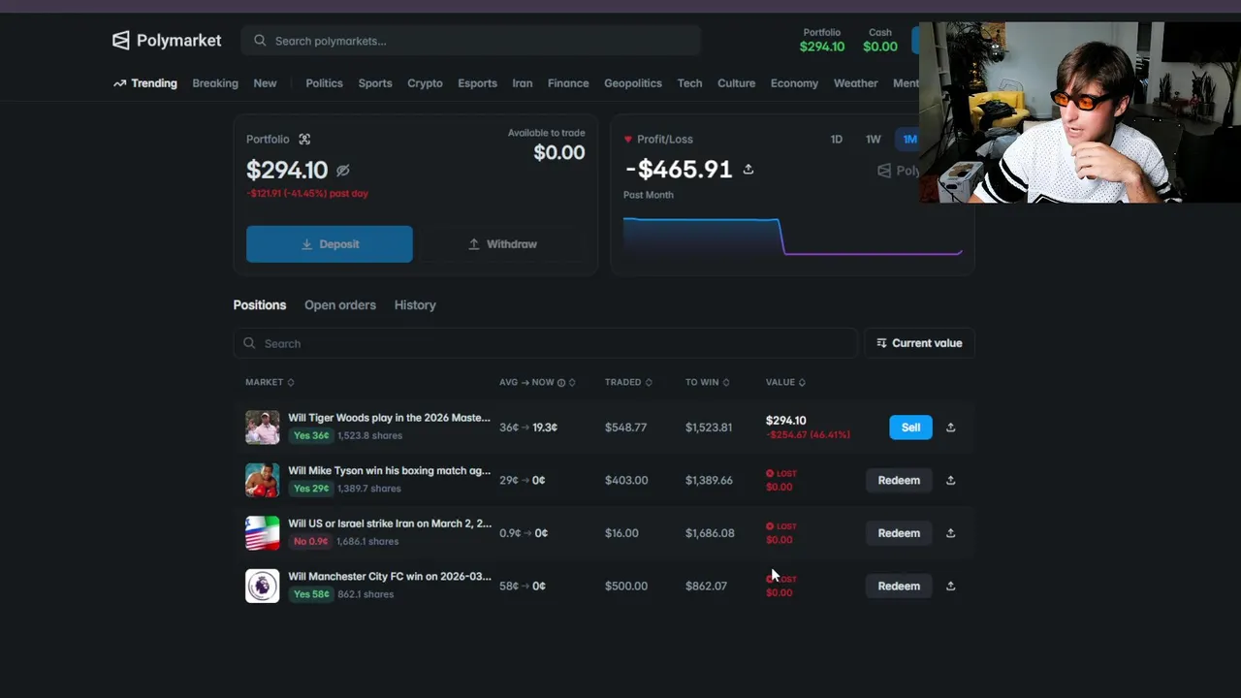Switch to Positions tab

coord(260,305)
